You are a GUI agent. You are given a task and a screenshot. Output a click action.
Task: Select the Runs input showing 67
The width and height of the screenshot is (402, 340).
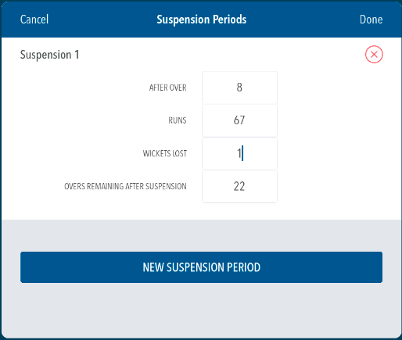pos(239,120)
